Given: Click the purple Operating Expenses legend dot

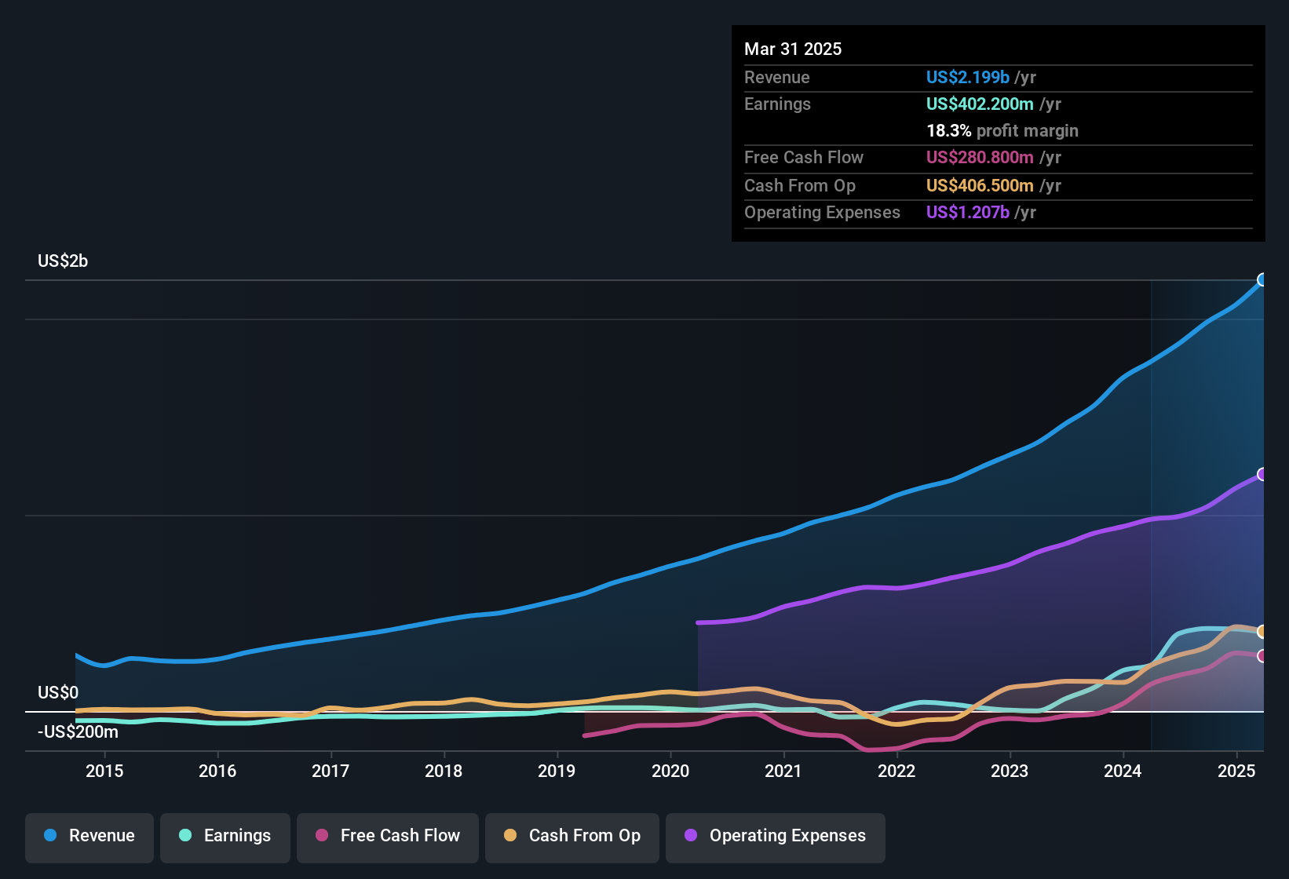Looking at the screenshot, I should [691, 835].
